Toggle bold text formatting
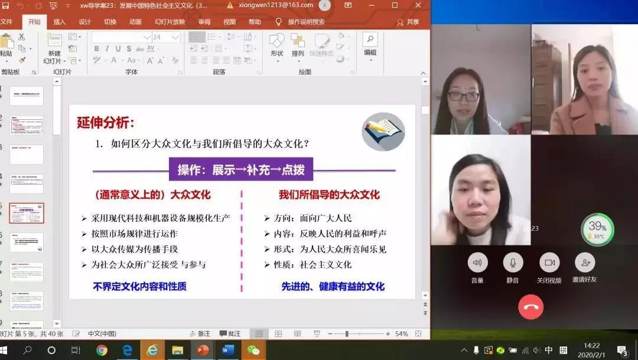The width and height of the screenshot is (638, 360). pos(96,49)
